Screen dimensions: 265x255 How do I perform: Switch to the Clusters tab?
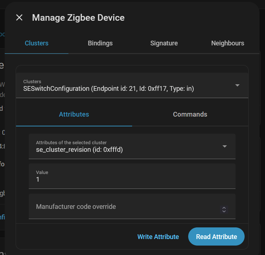coord(36,43)
